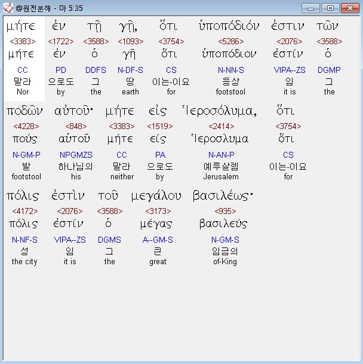Select the Greek word τῶν in first row

pos(327,26)
